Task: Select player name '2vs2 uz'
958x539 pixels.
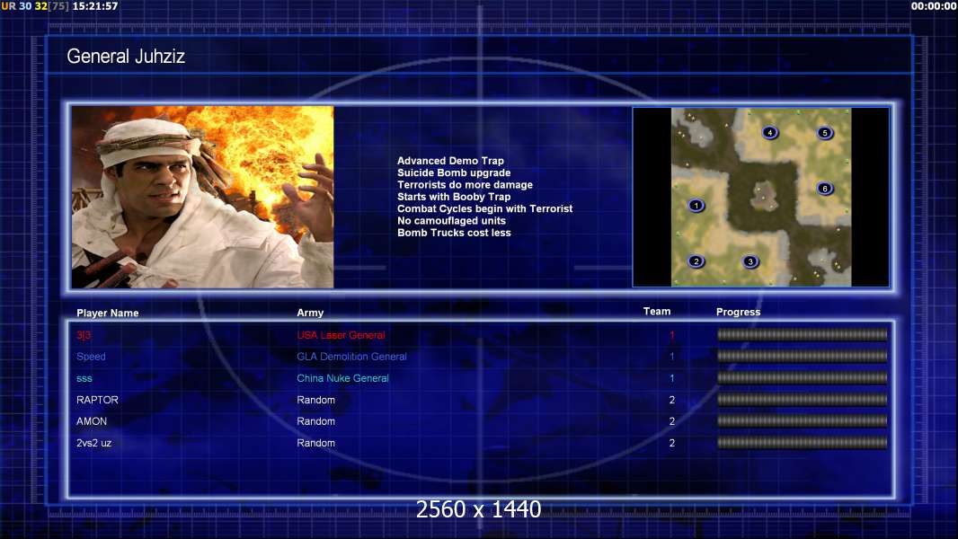Action: [94, 443]
